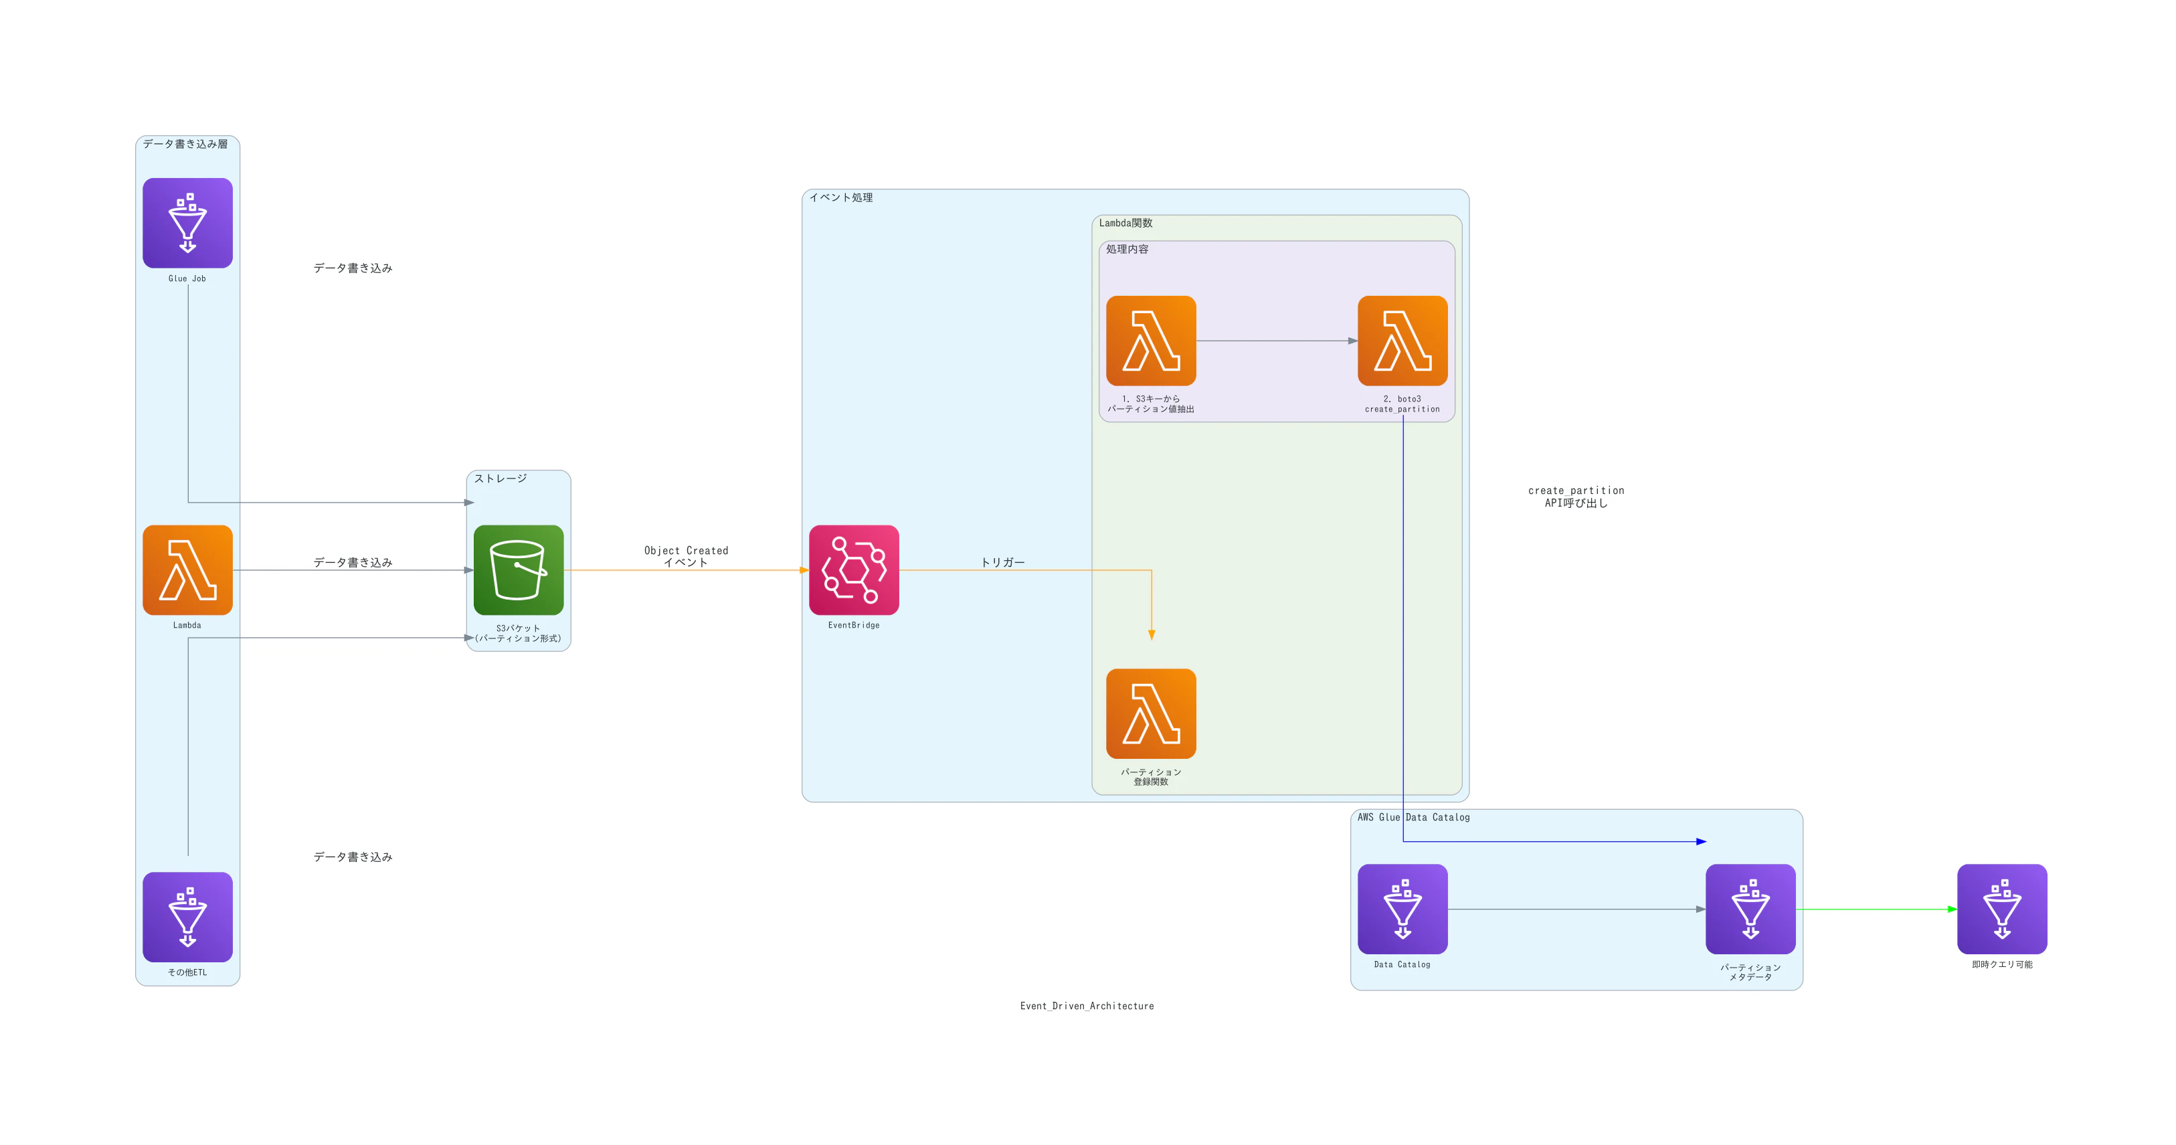This screenshot has width=2176, height=1145.
Task: Select the S3バケット bucket icon
Action: pos(519,570)
